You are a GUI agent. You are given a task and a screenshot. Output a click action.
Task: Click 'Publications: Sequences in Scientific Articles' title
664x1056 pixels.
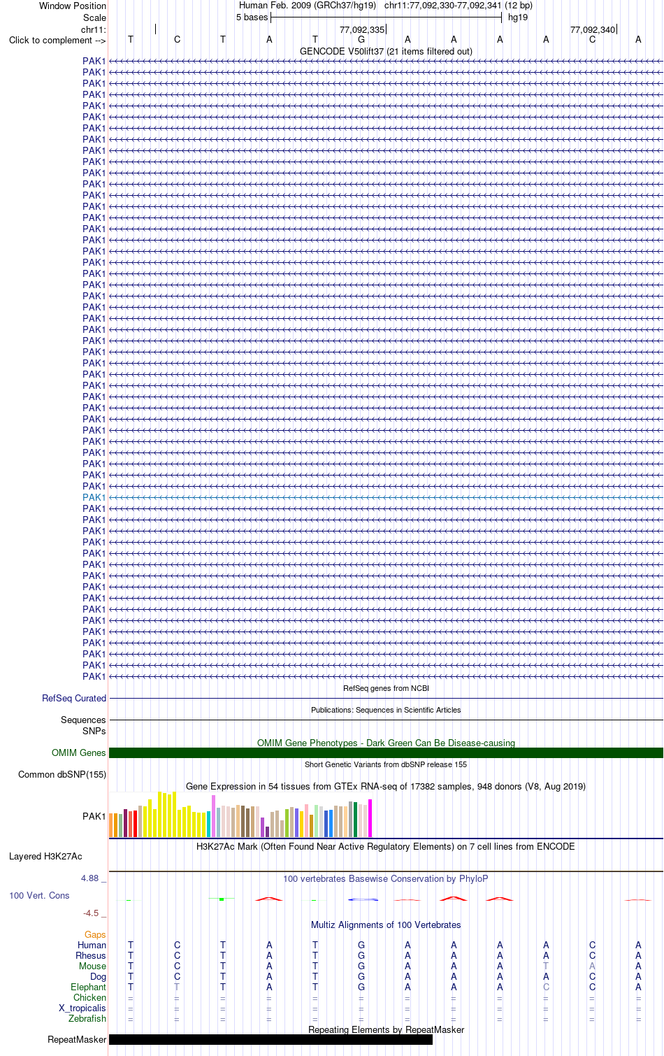coord(386,710)
